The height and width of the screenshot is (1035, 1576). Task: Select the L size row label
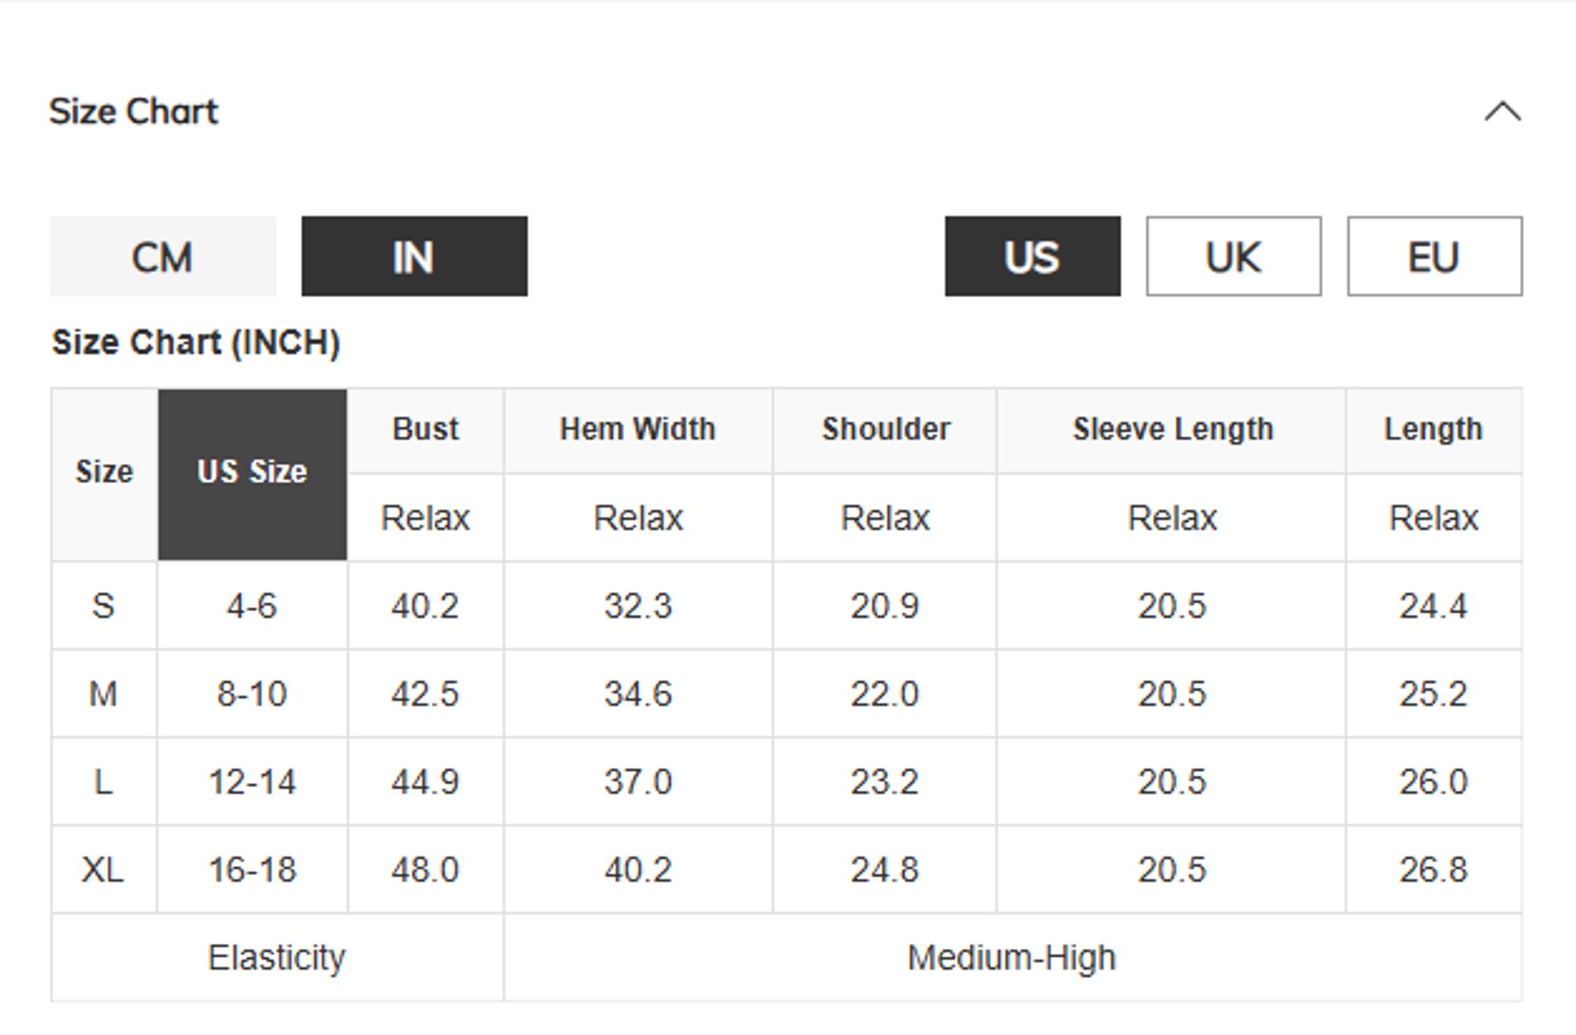pos(103,782)
